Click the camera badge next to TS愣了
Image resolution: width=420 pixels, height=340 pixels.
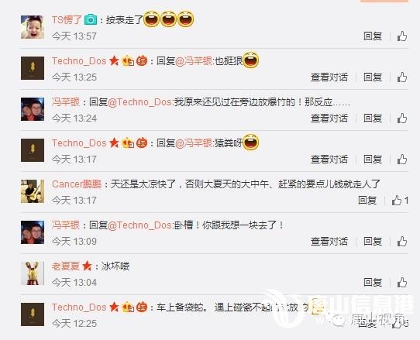coord(91,19)
